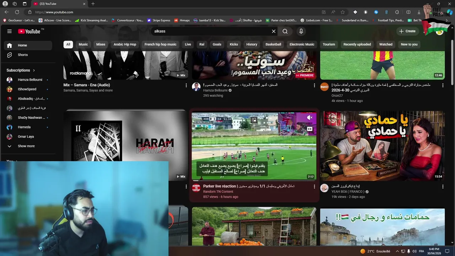Open options menu for Parker live réaction
The height and width of the screenshot is (256, 455).
coord(314,186)
